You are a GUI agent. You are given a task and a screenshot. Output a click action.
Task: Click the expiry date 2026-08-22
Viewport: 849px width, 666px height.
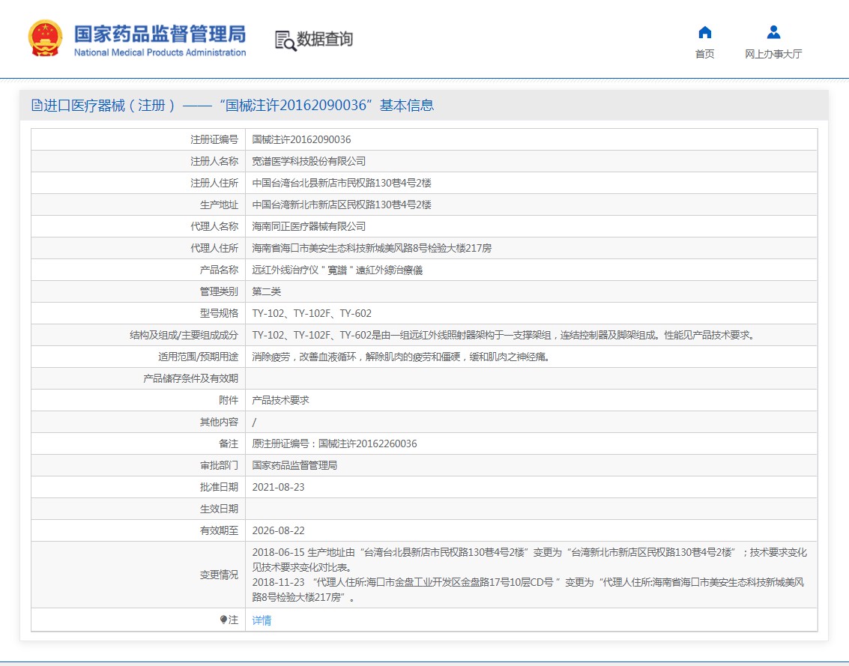pyautogui.click(x=278, y=530)
